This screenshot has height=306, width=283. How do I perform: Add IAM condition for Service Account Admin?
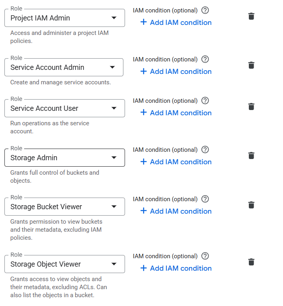(x=176, y=71)
